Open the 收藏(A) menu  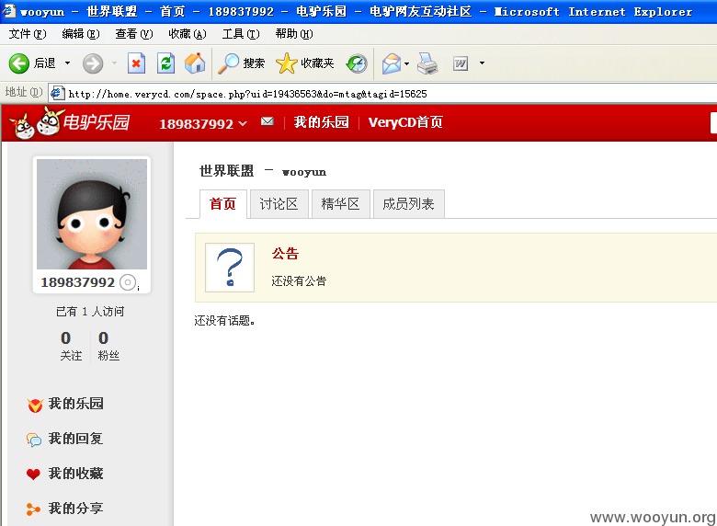[x=187, y=34]
